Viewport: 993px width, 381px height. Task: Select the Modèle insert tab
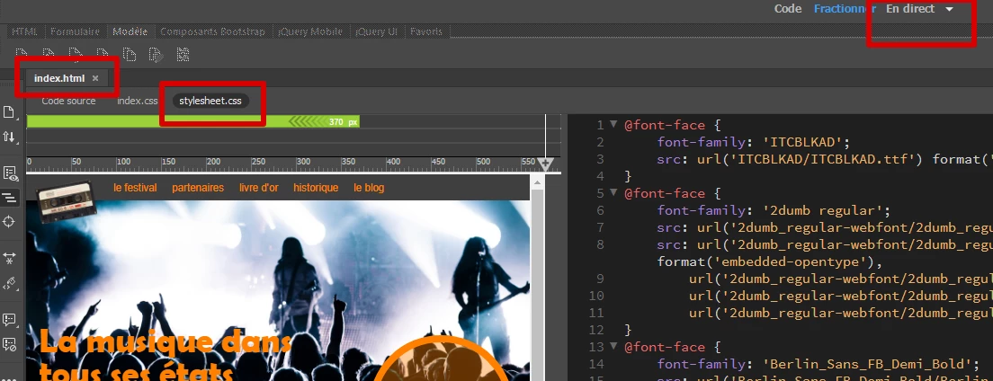click(x=130, y=31)
